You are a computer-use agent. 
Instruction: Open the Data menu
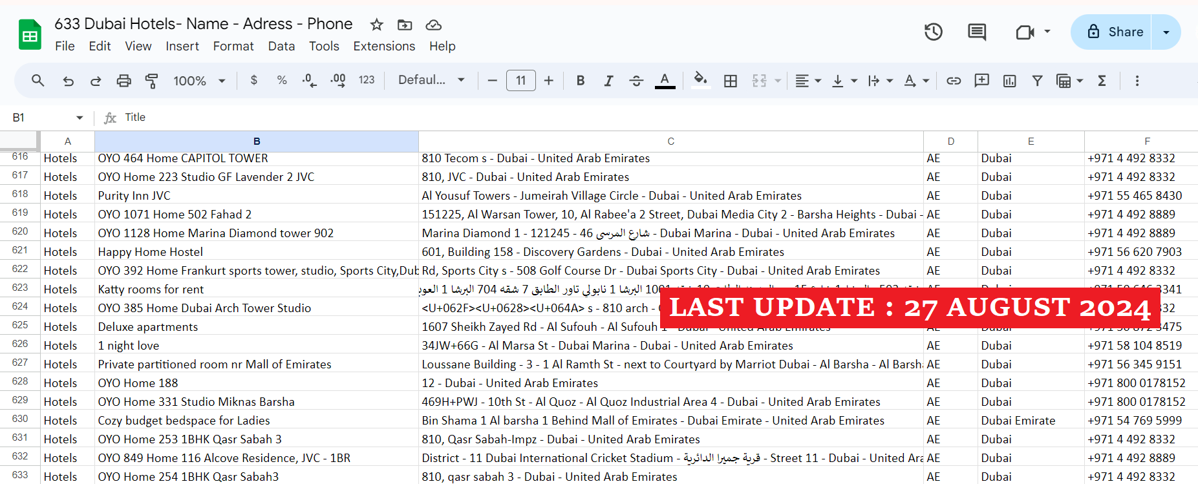pos(281,46)
